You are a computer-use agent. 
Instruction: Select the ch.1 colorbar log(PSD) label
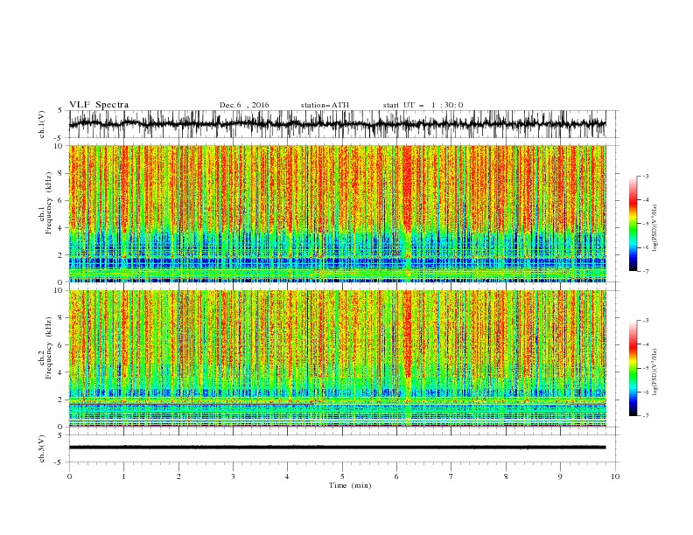coord(655,228)
